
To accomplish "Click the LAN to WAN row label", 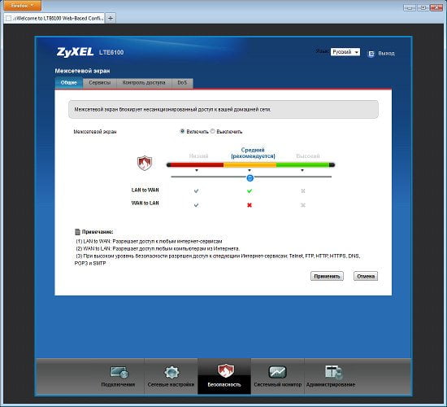I will 145,190.
